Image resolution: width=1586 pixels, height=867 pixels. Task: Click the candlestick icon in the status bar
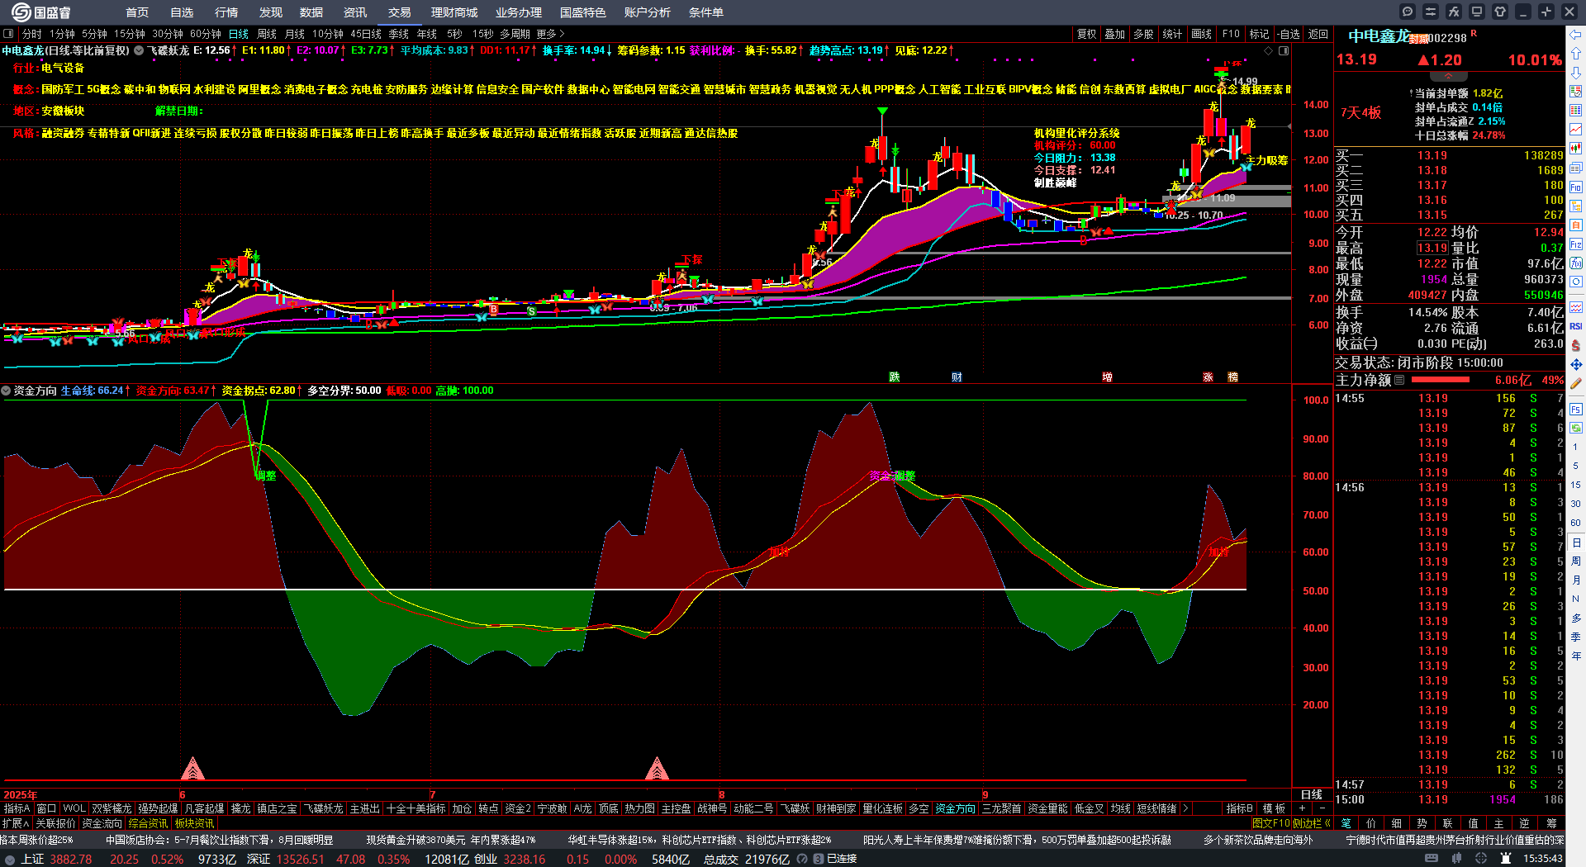tap(1456, 859)
